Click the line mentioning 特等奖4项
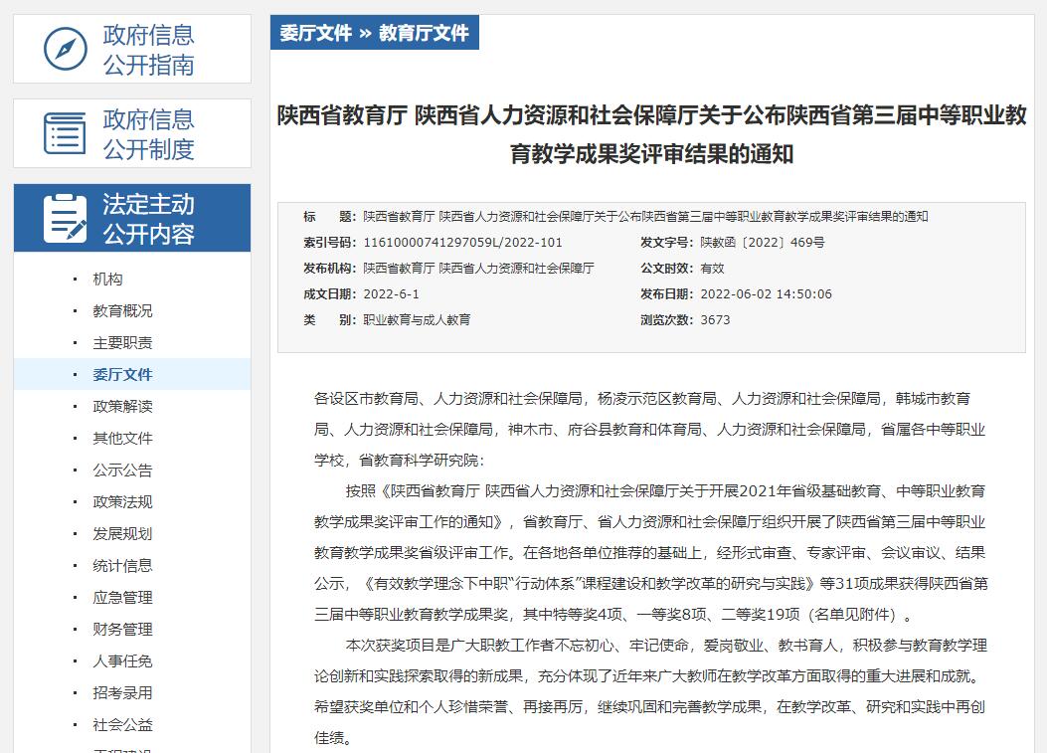Viewport: 1047px width, 753px height. pyautogui.click(x=613, y=615)
